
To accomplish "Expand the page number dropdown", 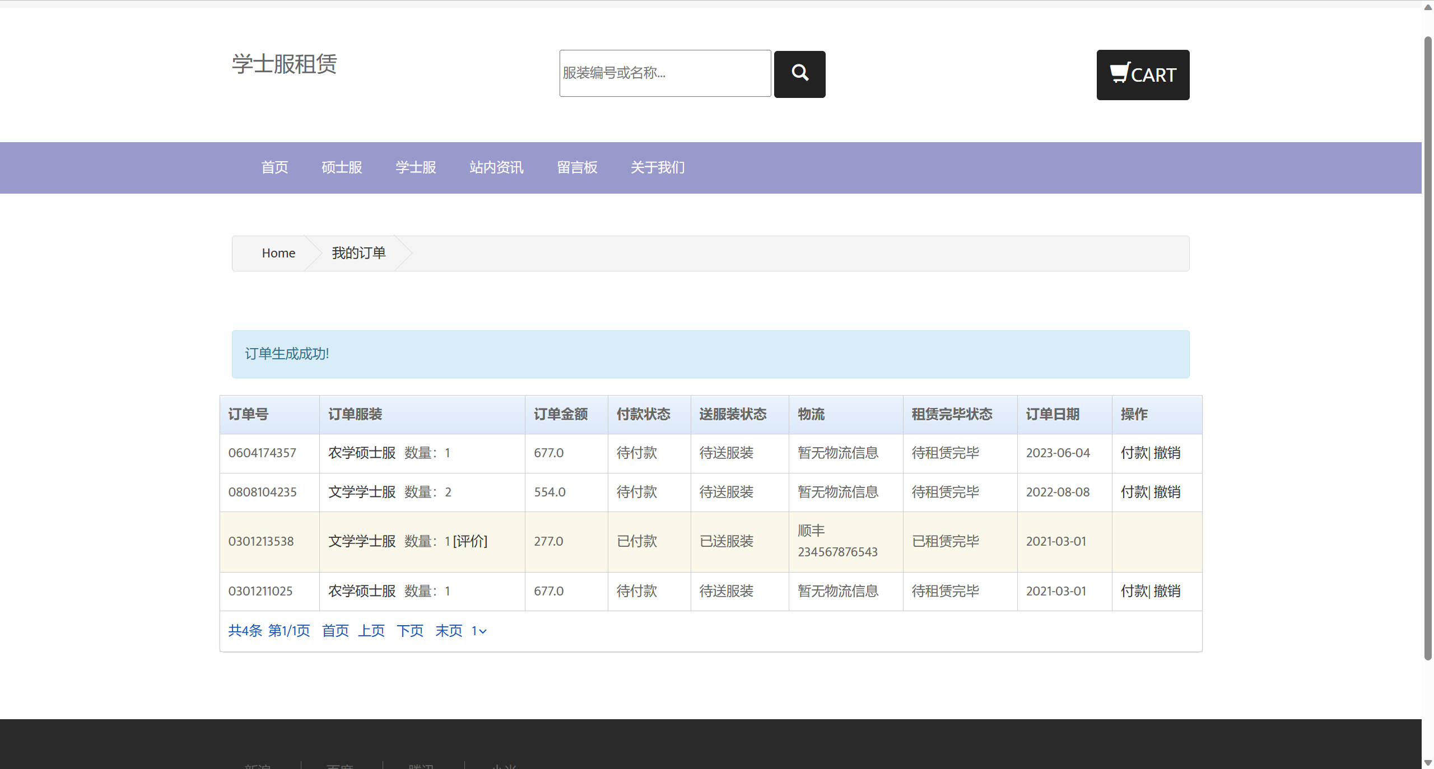I will point(478,631).
